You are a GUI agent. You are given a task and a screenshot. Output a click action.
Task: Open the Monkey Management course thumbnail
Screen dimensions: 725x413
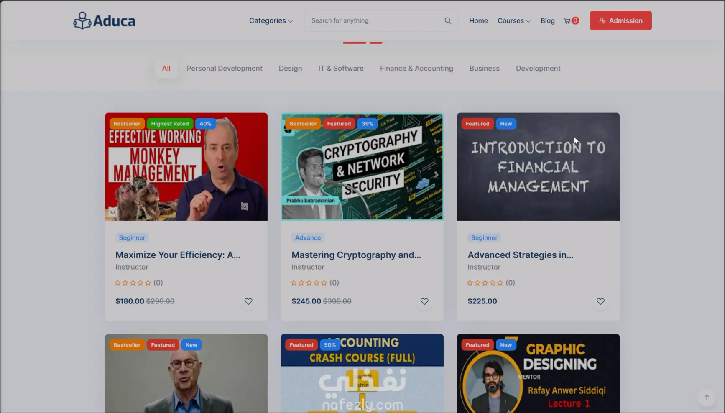coord(186,167)
